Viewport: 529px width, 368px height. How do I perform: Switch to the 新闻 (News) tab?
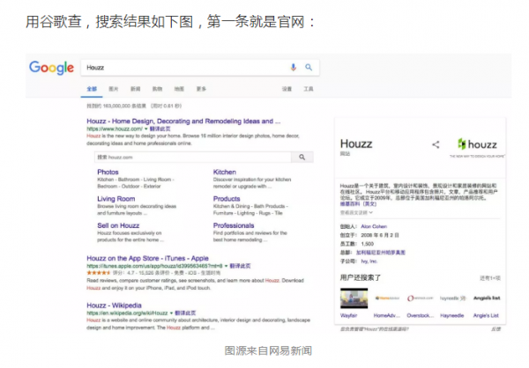(135, 89)
